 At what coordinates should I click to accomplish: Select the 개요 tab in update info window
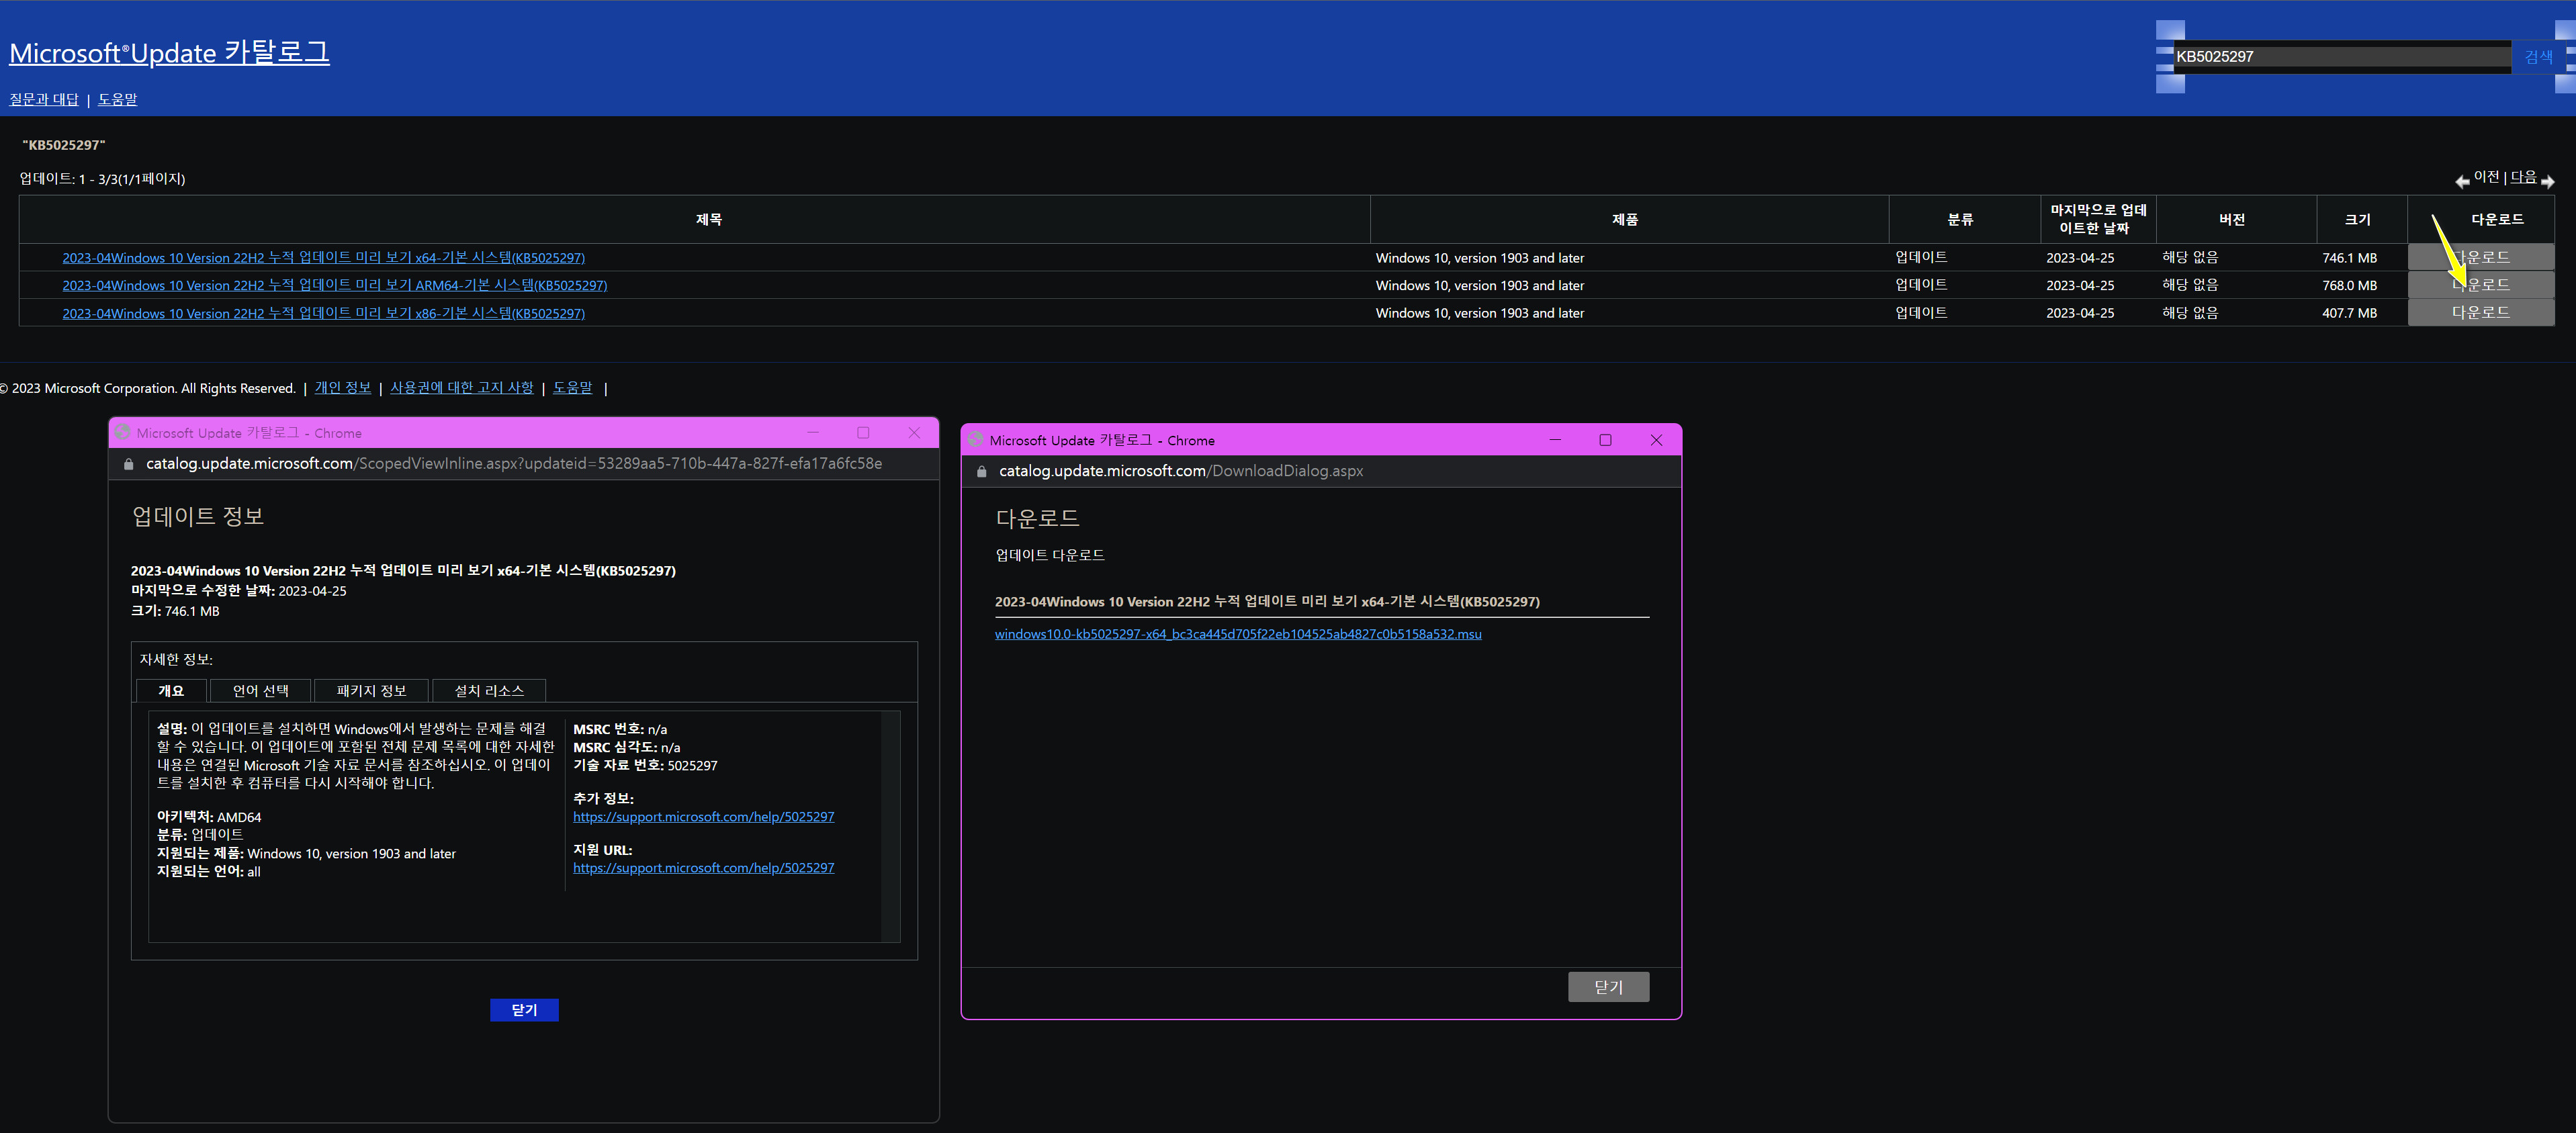tap(171, 691)
